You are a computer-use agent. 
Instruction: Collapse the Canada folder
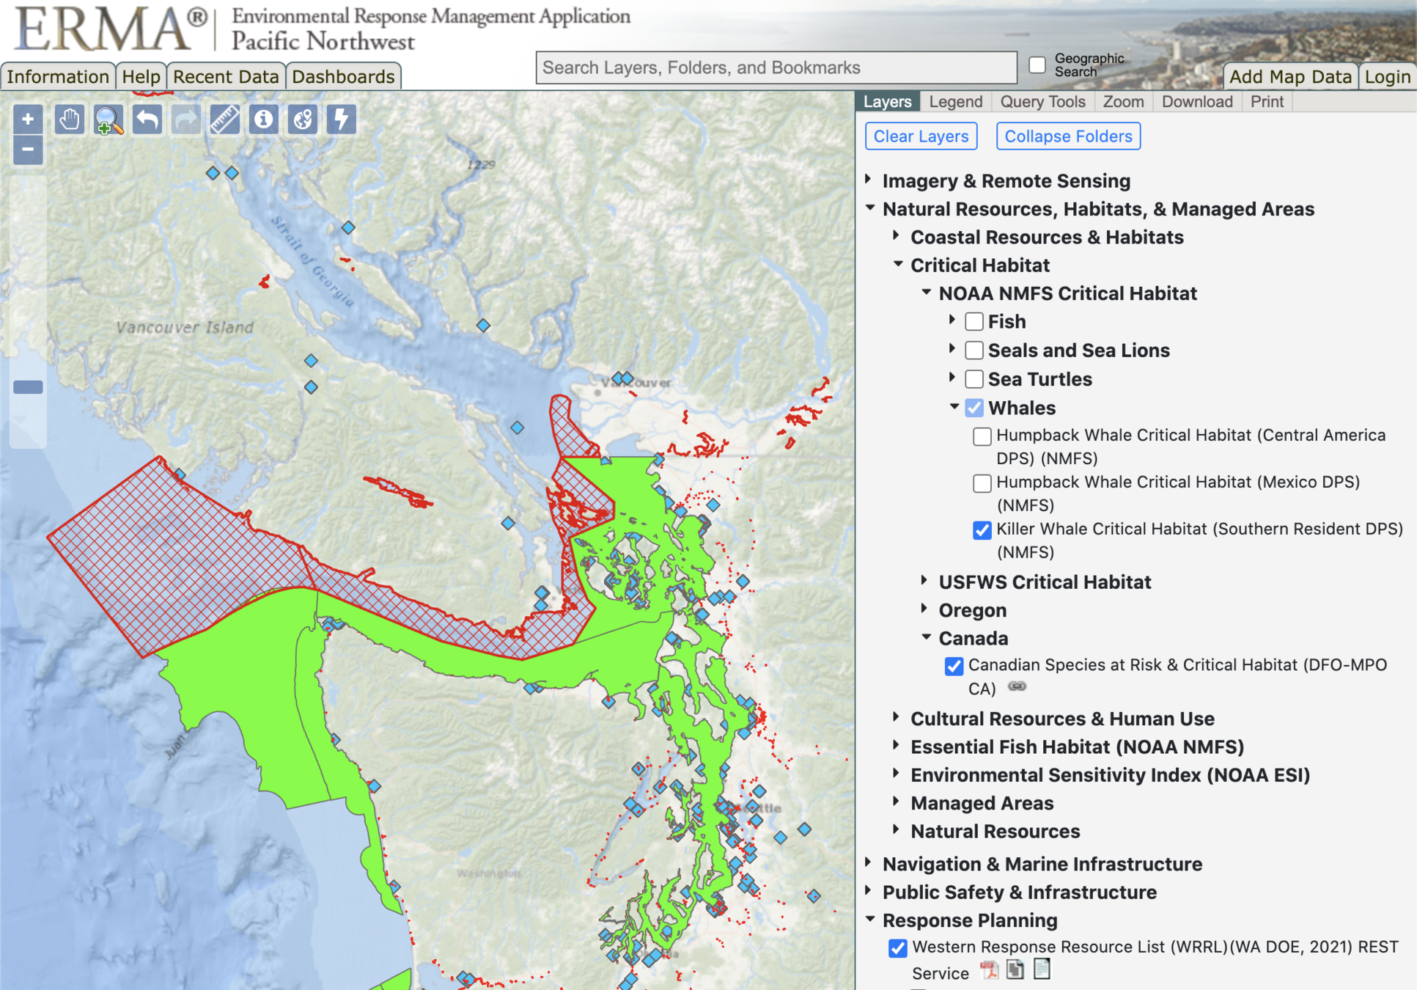coord(926,637)
